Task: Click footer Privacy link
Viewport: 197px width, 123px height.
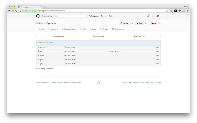Action: [60, 83]
